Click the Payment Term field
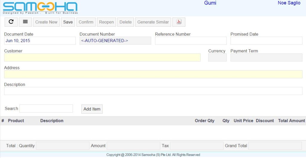Image resolution: width=306 pixels, height=158 pixels. pos(266,58)
